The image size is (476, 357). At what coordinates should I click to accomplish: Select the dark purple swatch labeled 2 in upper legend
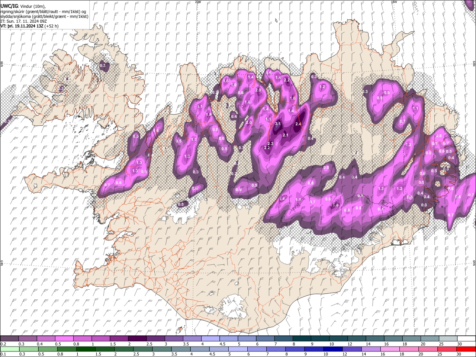click(137, 339)
